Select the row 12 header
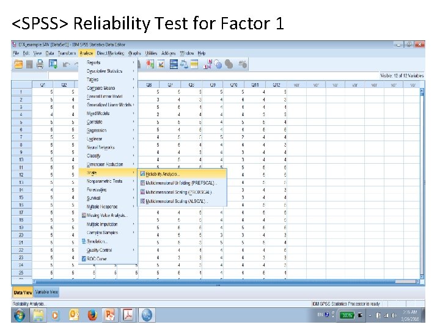This screenshot has width=440, height=330. point(21,175)
